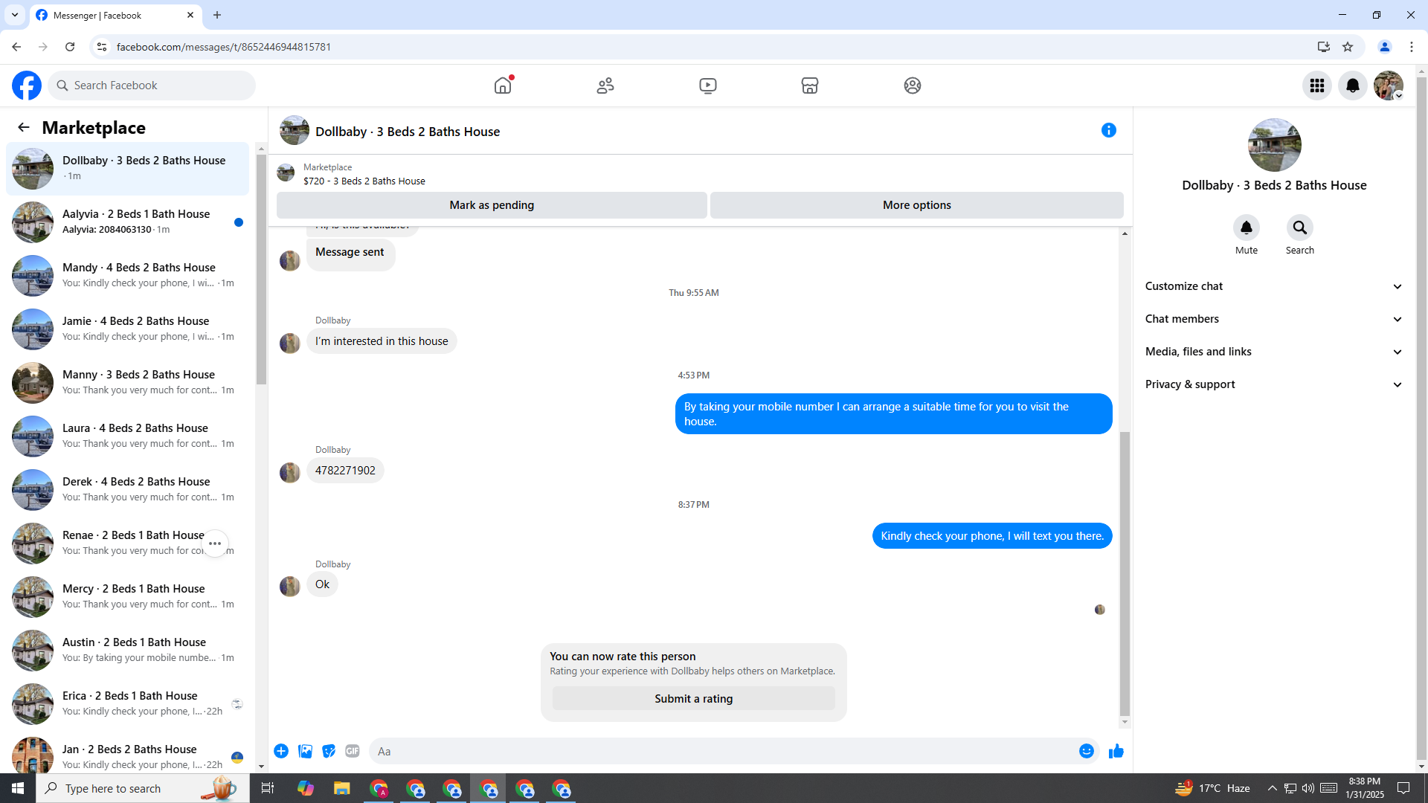This screenshot has width=1428, height=803.
Task: Click the chat message scrollbar
Action: pos(1125,573)
